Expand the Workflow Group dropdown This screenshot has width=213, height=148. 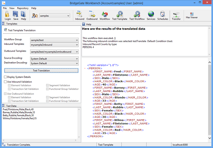coord(77,40)
